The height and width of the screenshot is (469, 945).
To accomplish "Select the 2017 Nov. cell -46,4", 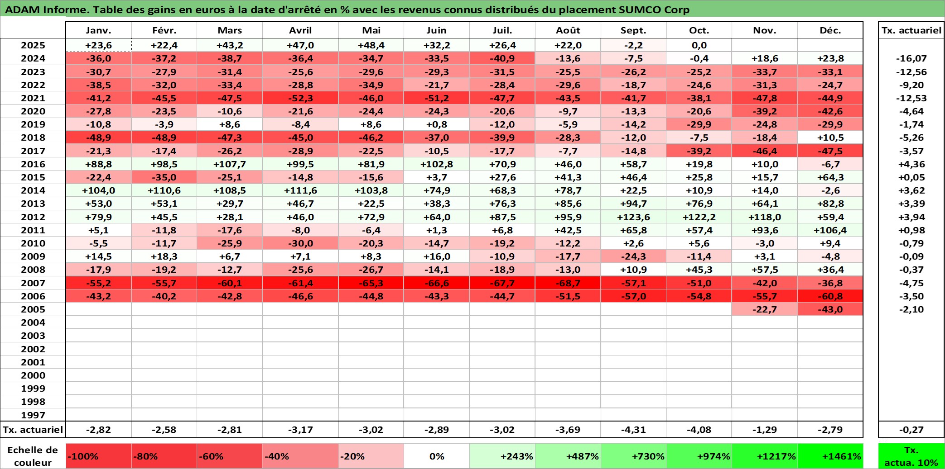I will [x=765, y=151].
